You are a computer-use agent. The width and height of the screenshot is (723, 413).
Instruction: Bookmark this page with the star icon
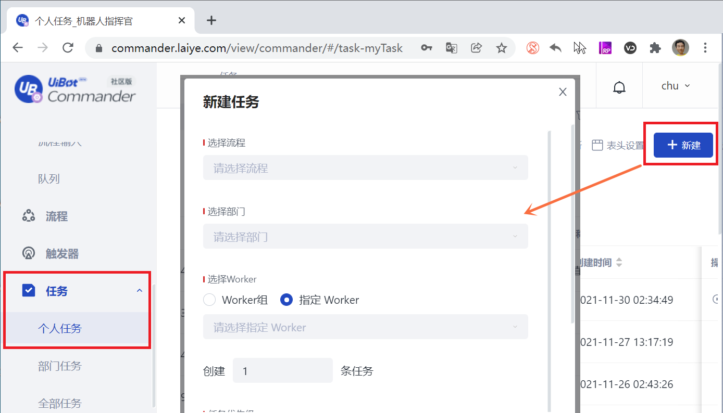501,48
